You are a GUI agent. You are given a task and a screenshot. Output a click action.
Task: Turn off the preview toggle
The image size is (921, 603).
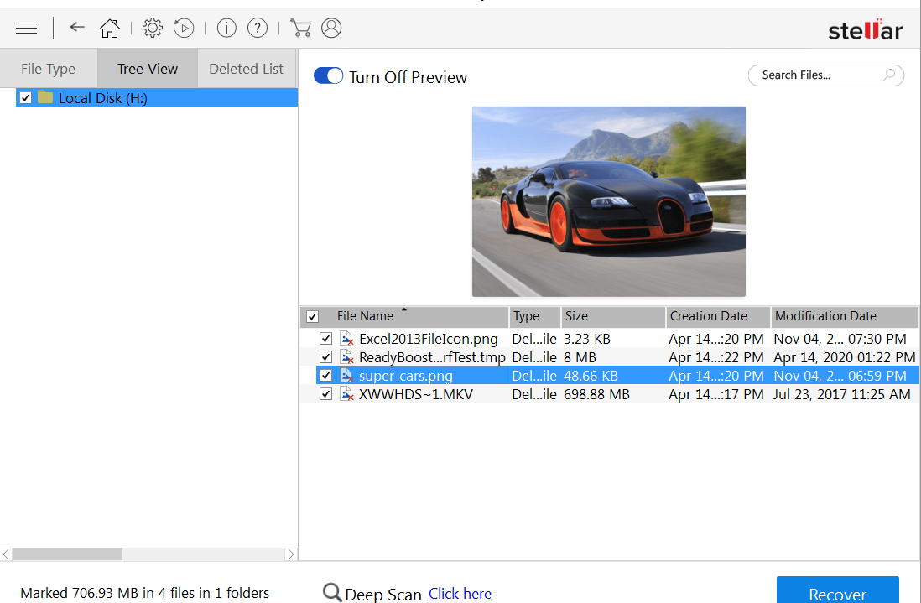[328, 75]
